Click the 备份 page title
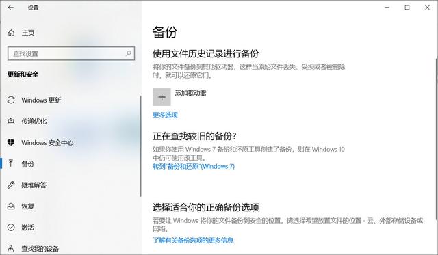Viewport: 438px width, 255px height. point(165,32)
